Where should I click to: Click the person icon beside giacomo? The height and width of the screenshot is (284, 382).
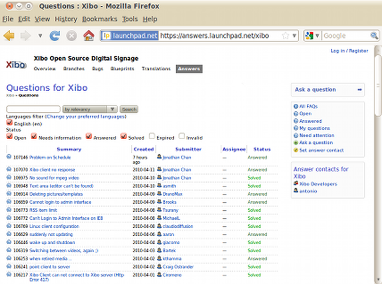(159, 242)
